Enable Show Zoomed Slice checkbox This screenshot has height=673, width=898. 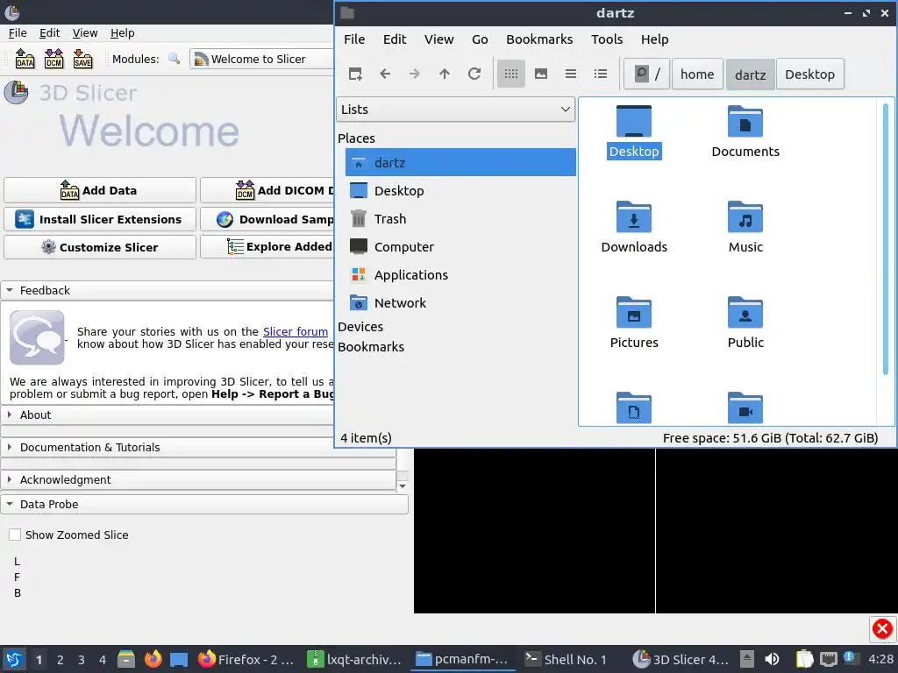coord(15,535)
